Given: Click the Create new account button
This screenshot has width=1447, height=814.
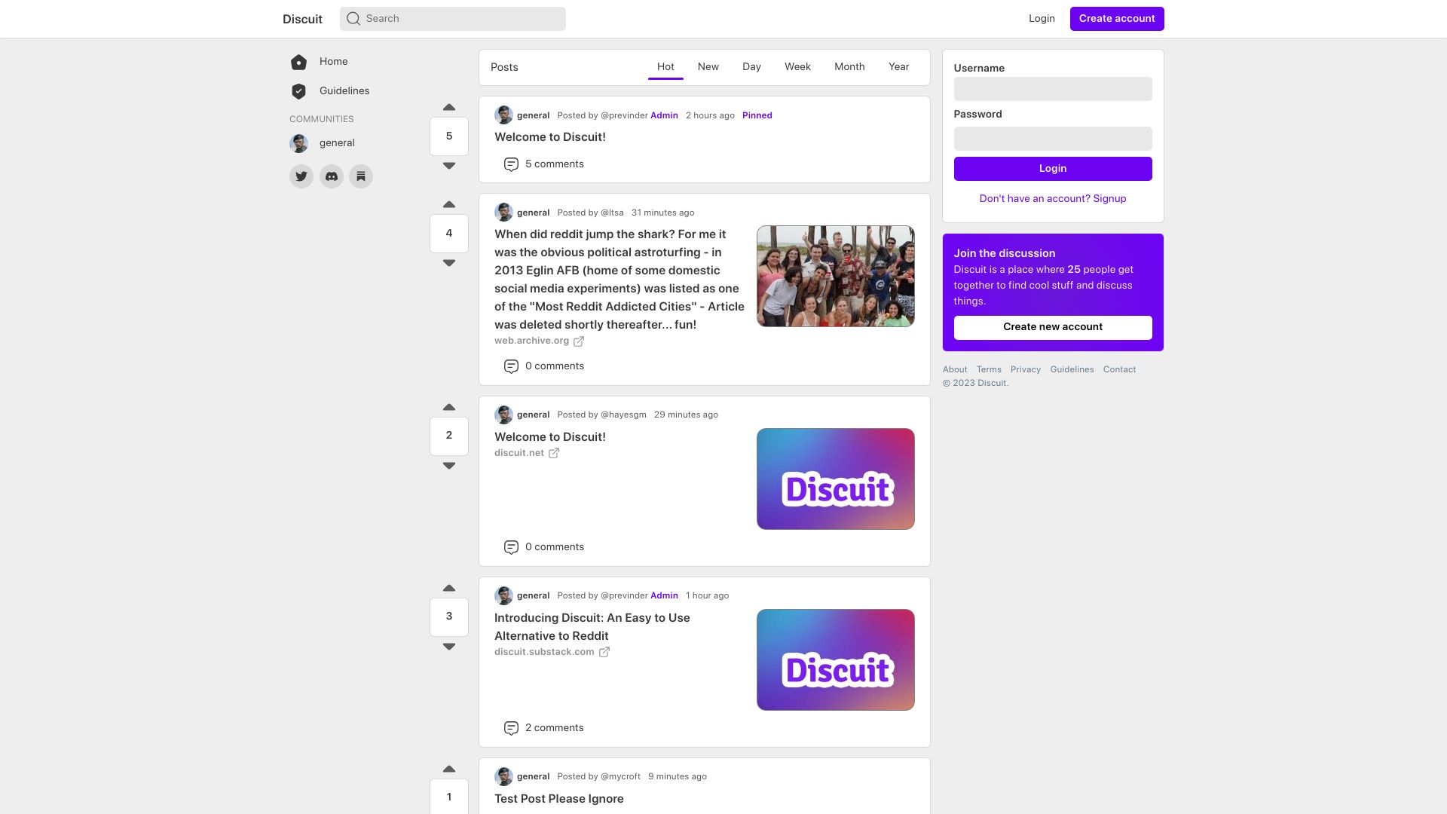Looking at the screenshot, I should [x=1053, y=328].
